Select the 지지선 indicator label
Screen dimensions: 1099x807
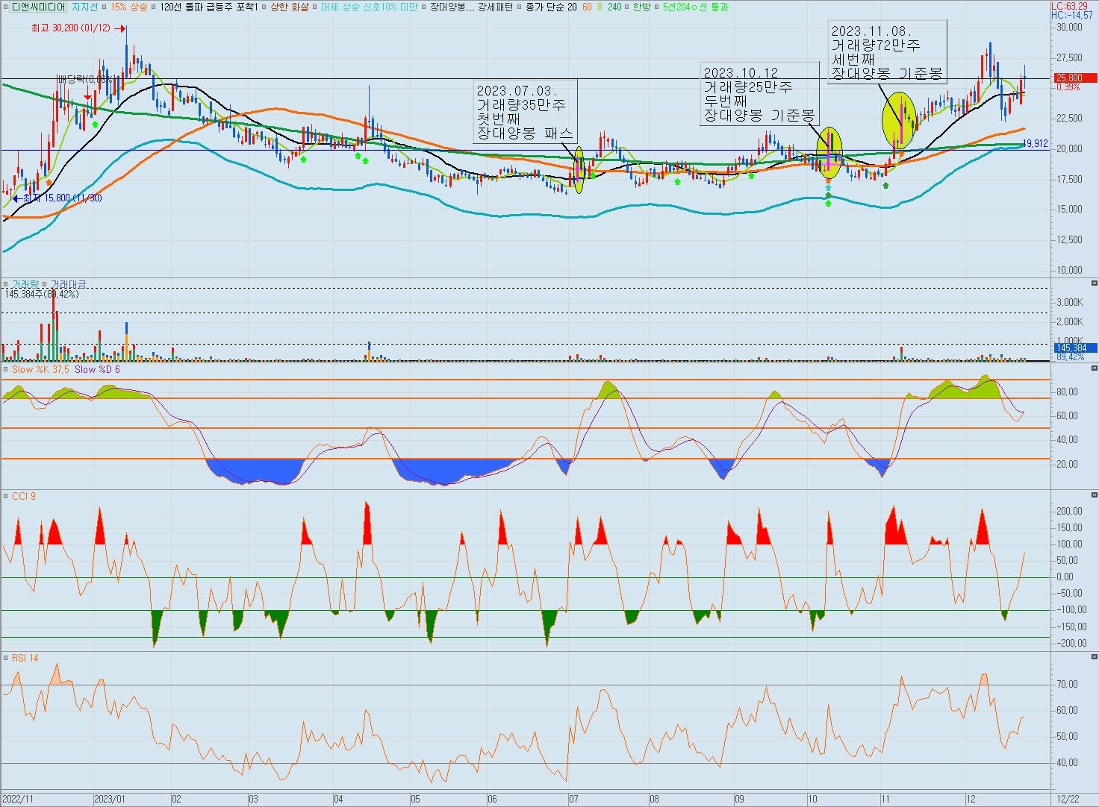tap(84, 7)
